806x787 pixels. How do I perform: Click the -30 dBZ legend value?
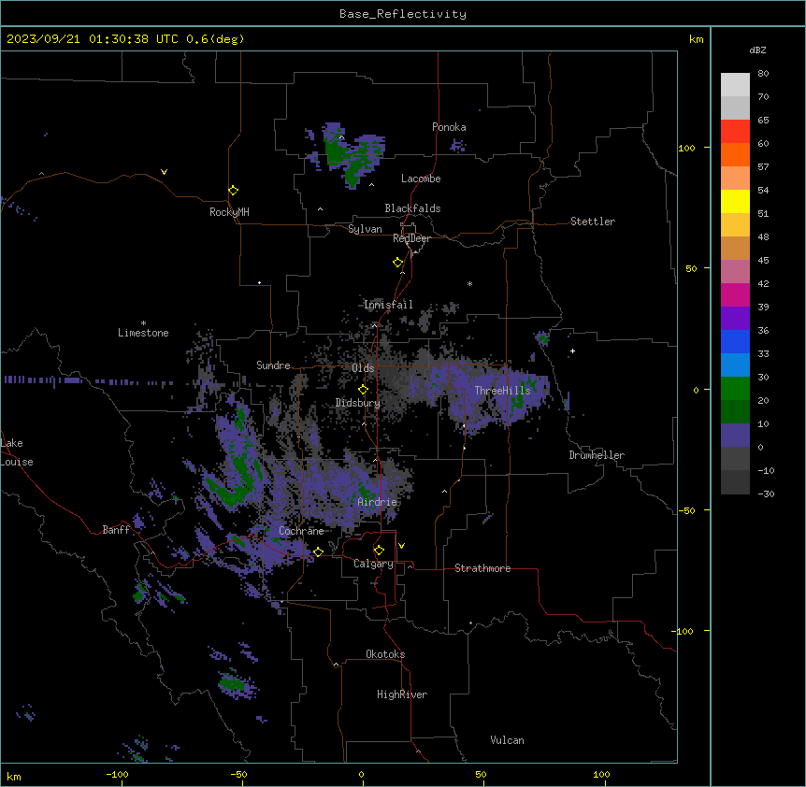point(766,494)
